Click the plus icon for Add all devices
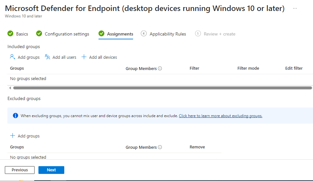The width and height of the screenshot is (313, 181). coord(84,57)
